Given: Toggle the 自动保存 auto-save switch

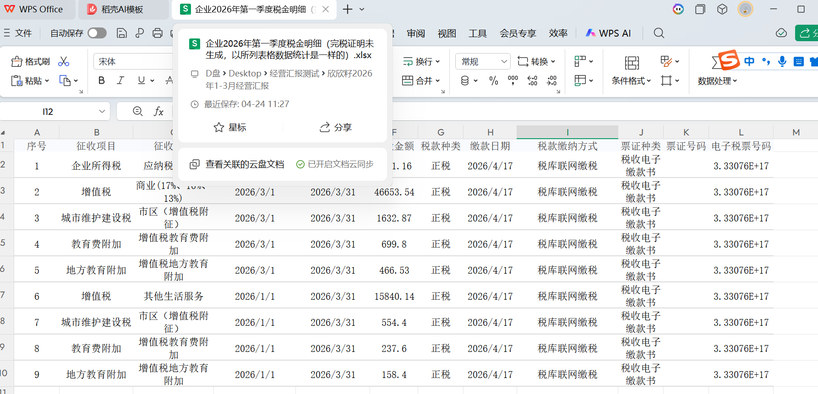Looking at the screenshot, I should [x=97, y=33].
